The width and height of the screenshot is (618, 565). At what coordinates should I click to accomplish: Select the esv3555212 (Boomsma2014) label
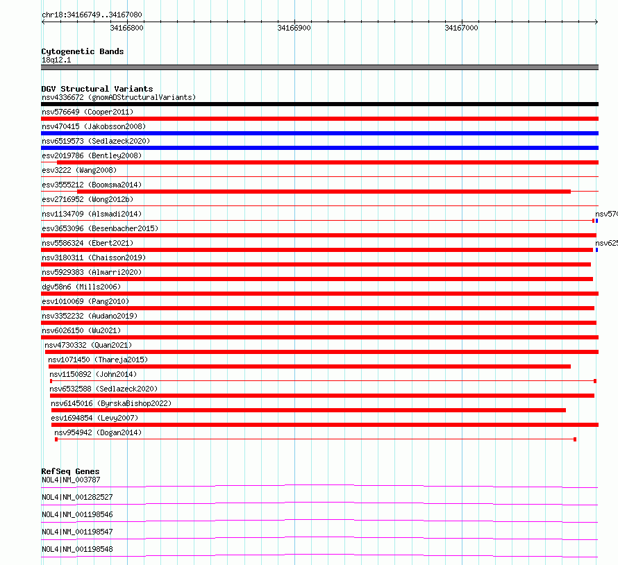click(x=92, y=185)
